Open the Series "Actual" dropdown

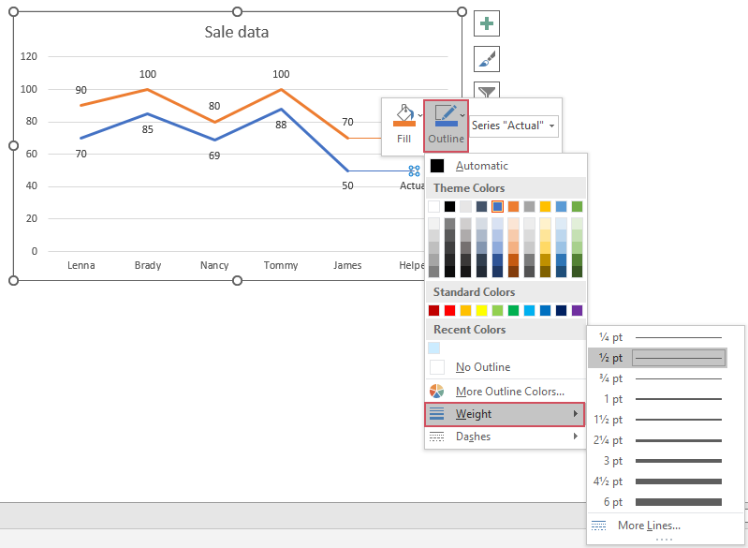[x=514, y=126]
